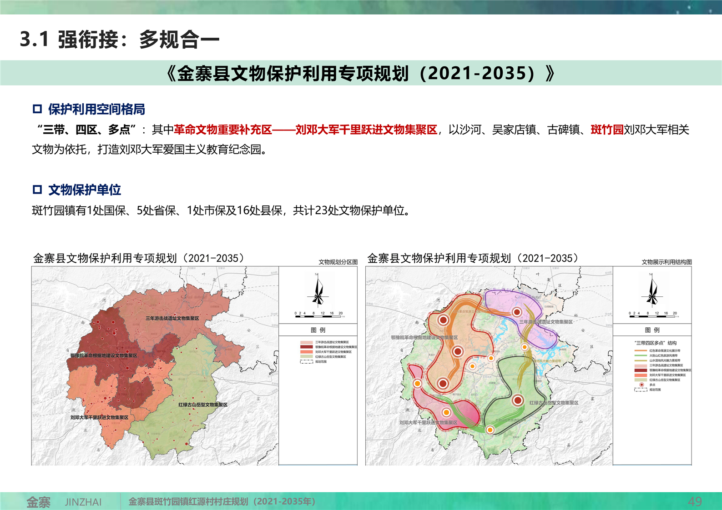Click the square bullet before 保护利用空间格局
Image resolution: width=722 pixels, height=510 pixels.
tap(37, 109)
